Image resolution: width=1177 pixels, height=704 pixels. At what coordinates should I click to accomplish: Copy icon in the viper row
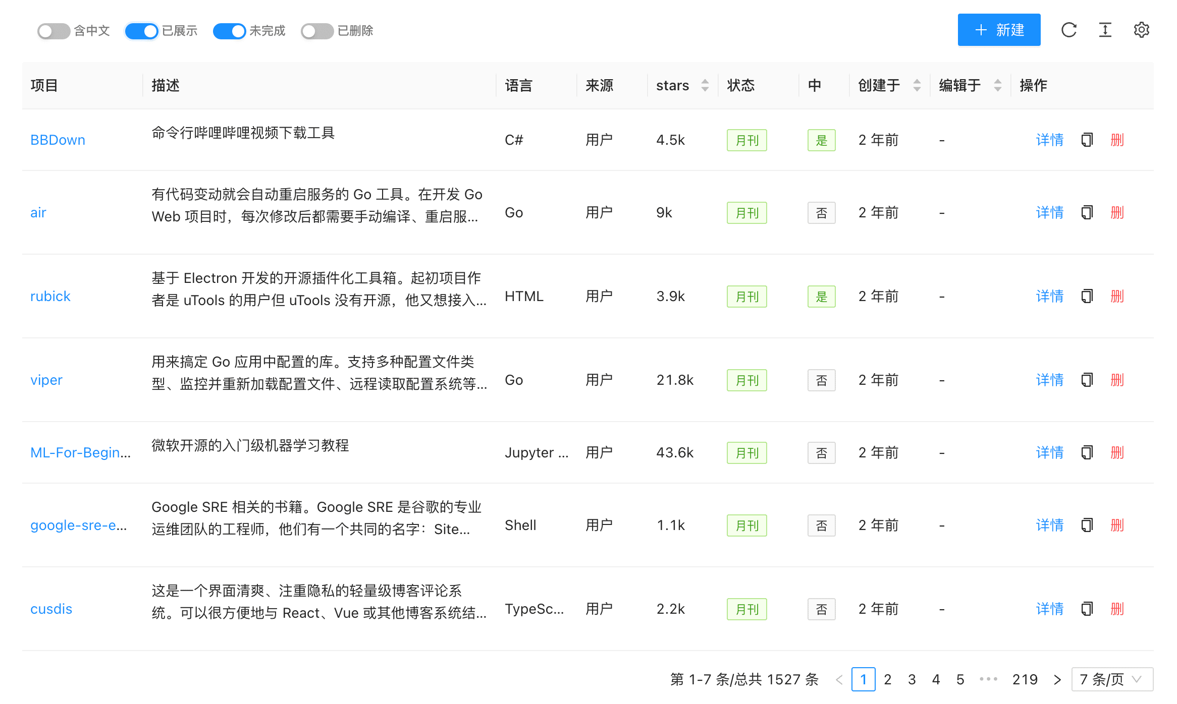coord(1087,380)
